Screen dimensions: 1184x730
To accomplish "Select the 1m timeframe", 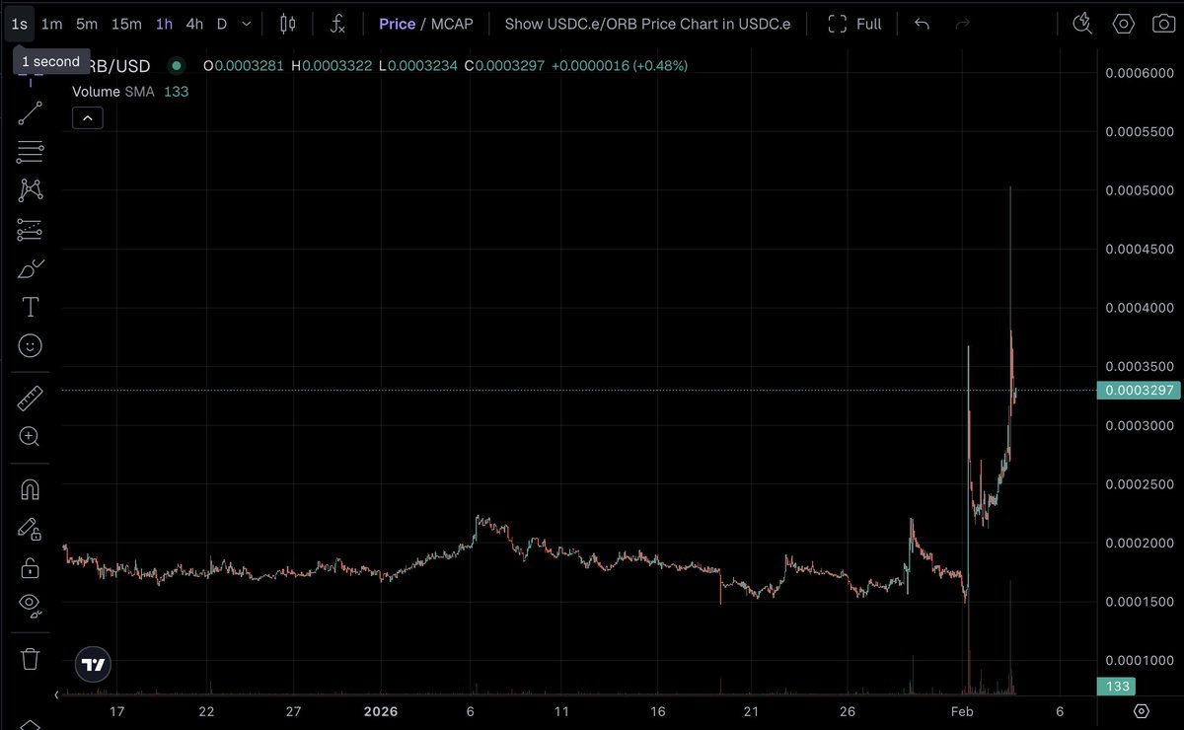I will pyautogui.click(x=52, y=24).
